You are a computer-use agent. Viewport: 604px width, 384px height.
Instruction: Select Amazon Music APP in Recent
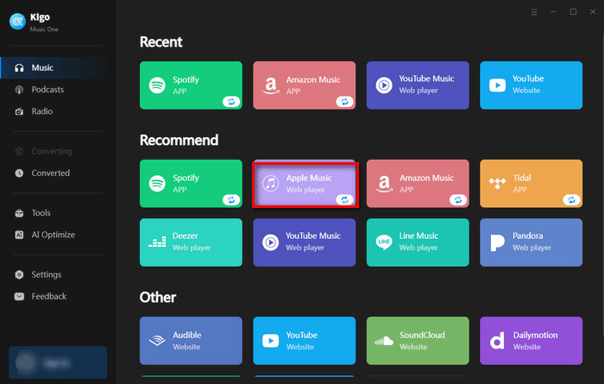(x=305, y=85)
